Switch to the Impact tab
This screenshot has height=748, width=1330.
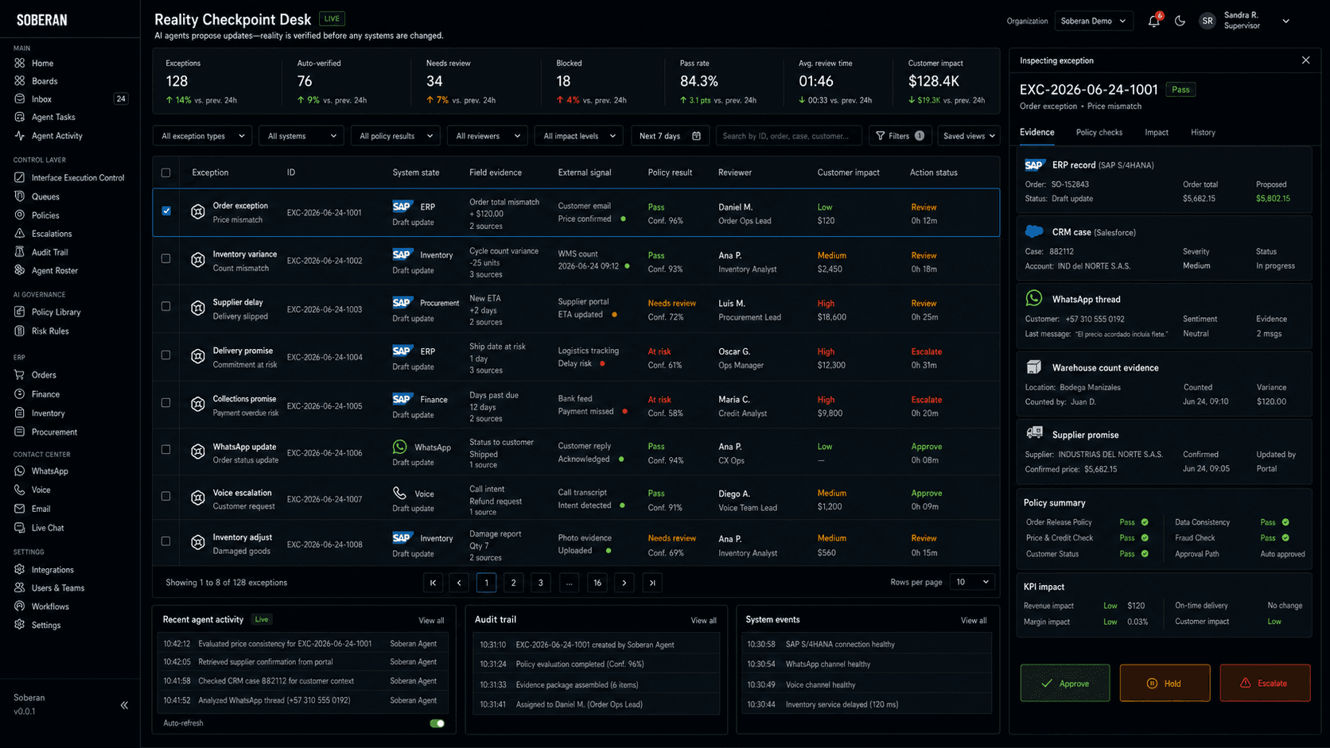pyautogui.click(x=1157, y=133)
